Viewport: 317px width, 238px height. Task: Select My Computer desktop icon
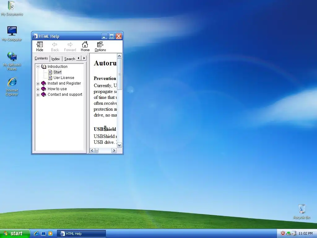tap(12, 34)
